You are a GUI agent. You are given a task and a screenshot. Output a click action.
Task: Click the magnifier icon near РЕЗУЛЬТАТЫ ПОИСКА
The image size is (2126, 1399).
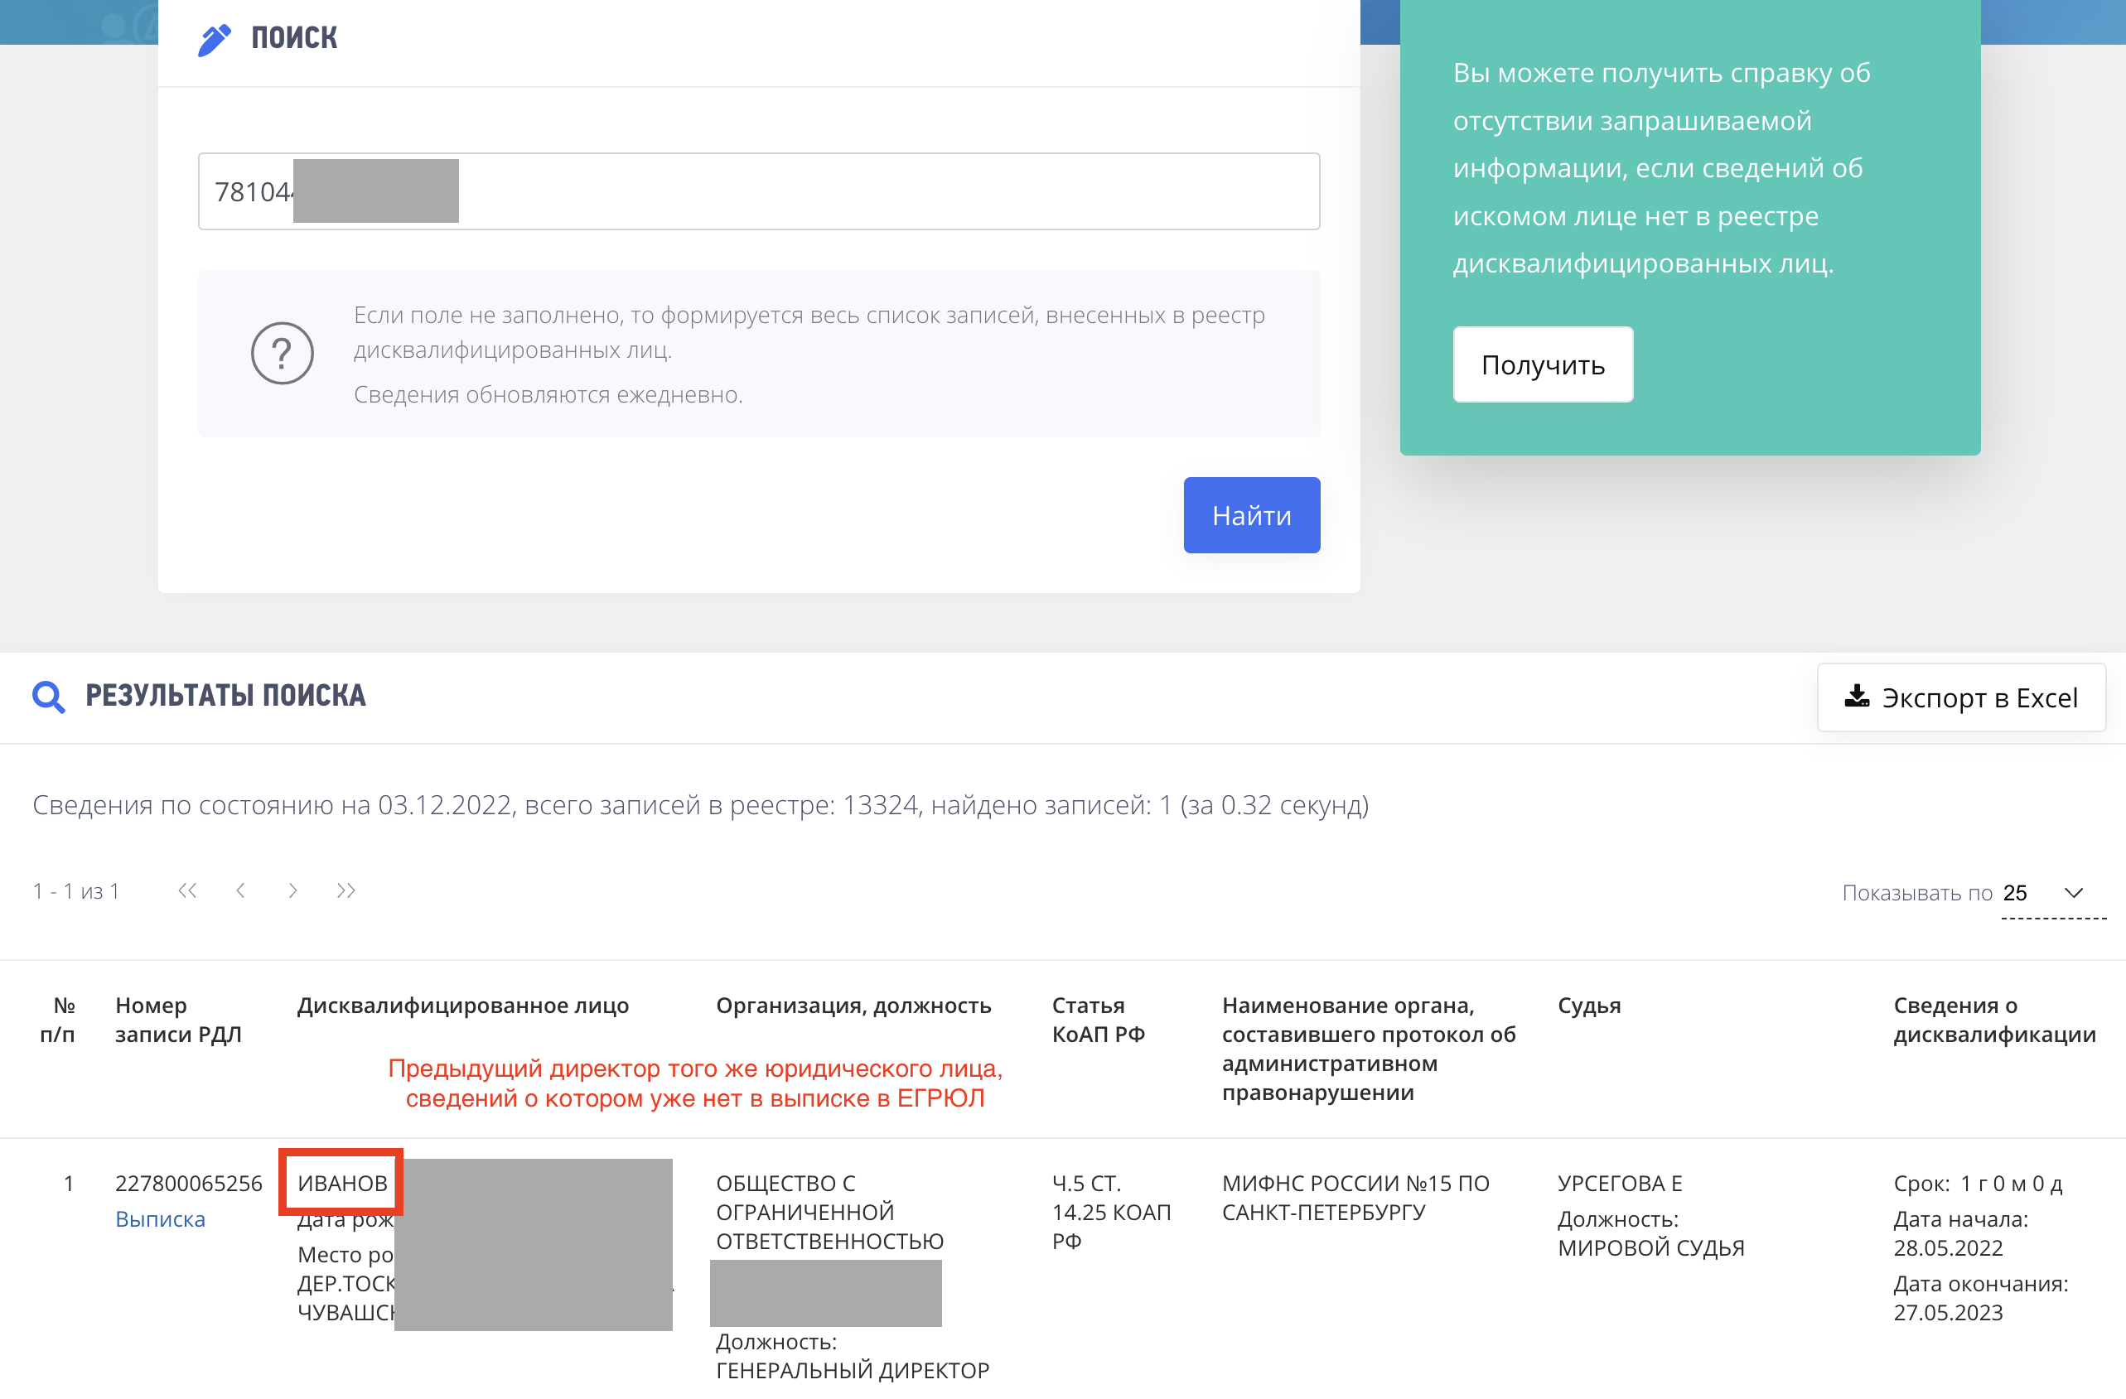[x=48, y=697]
